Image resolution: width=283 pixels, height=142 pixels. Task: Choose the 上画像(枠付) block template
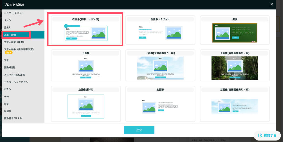tap(86, 104)
